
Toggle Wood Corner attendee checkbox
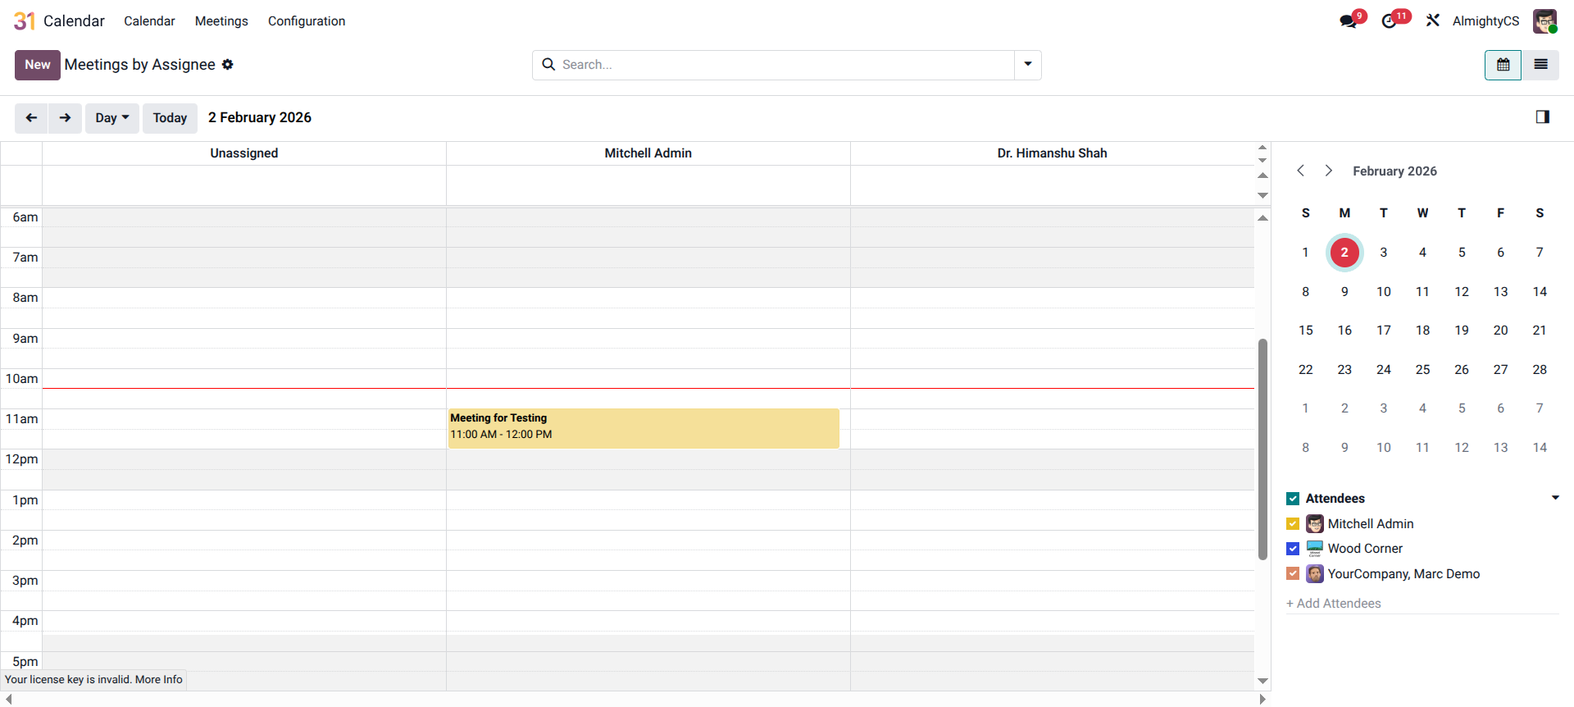click(1293, 549)
